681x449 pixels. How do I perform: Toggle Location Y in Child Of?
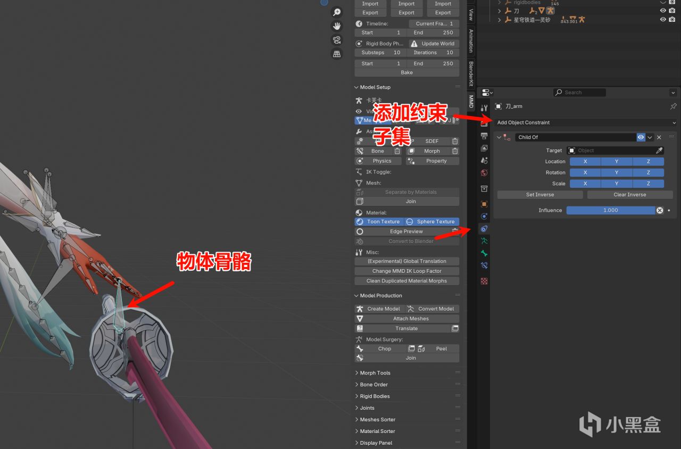pyautogui.click(x=617, y=162)
